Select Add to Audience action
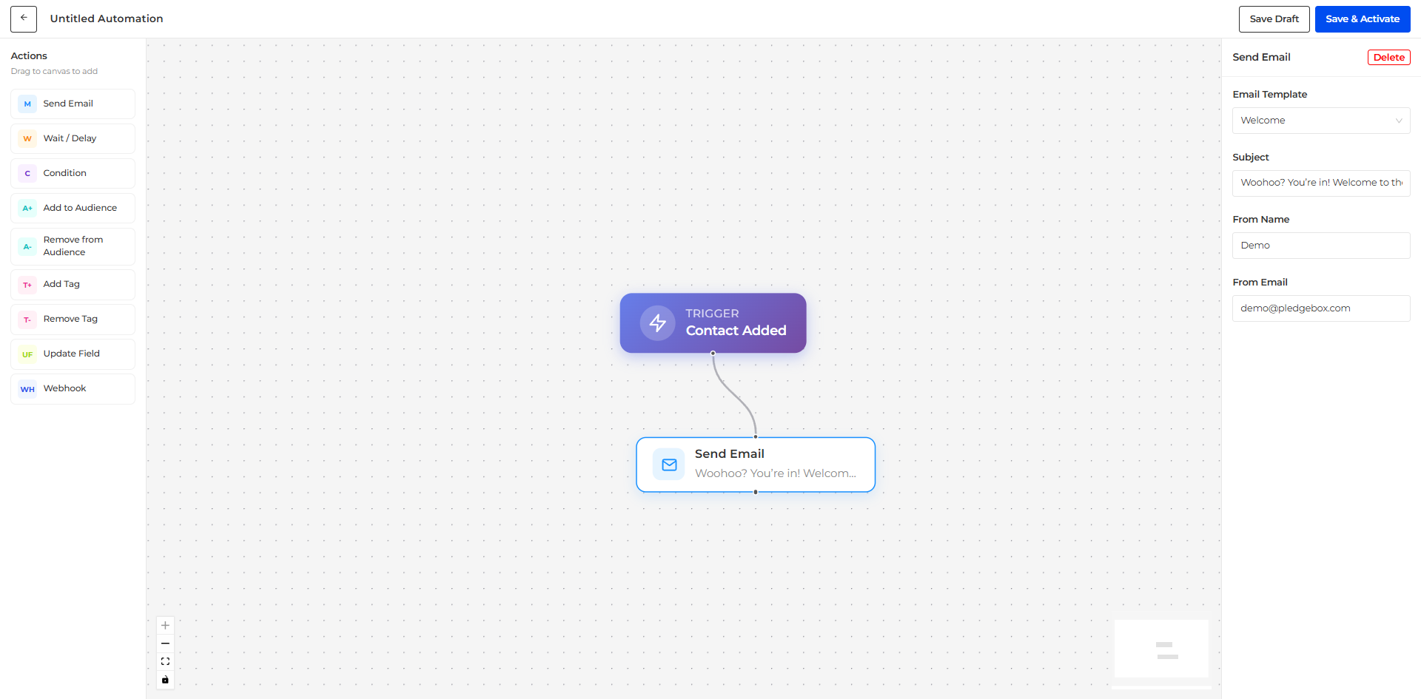 [73, 208]
